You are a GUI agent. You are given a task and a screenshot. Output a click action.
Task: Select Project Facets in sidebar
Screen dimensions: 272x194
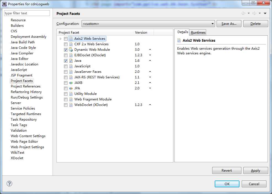pyautogui.click(x=22, y=81)
